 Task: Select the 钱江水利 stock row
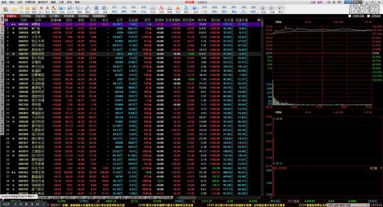(x=133, y=41)
